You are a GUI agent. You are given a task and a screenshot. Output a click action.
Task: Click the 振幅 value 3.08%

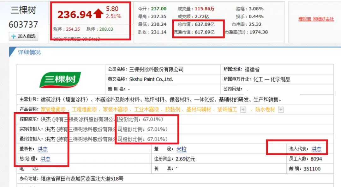pos(256,9)
